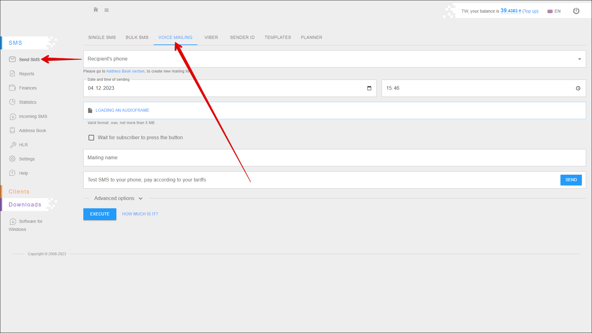Check 'Wait for subscriber to press the button'
The image size is (592, 333).
[x=91, y=138]
